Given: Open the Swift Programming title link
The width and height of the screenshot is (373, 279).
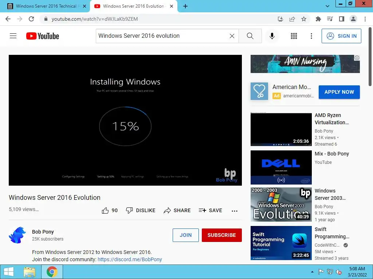Looking at the screenshot, I should [332, 233].
